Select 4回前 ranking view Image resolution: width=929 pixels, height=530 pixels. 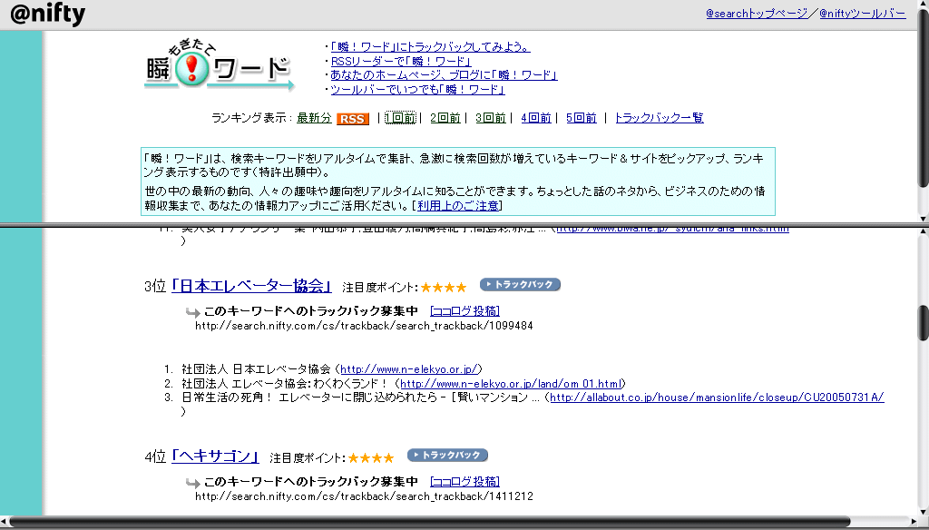point(536,118)
